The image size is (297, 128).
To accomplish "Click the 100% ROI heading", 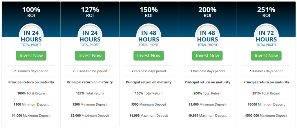I will click(31, 12).
